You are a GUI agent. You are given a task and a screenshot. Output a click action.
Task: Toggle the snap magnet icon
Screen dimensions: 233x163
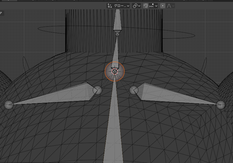click(146, 6)
